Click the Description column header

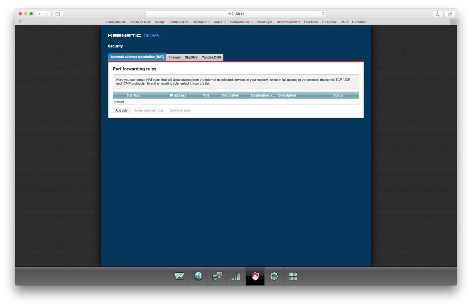(x=287, y=95)
